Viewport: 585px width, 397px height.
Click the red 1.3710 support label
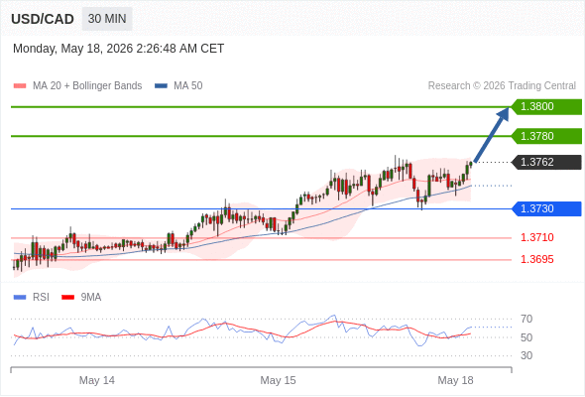tap(536, 237)
